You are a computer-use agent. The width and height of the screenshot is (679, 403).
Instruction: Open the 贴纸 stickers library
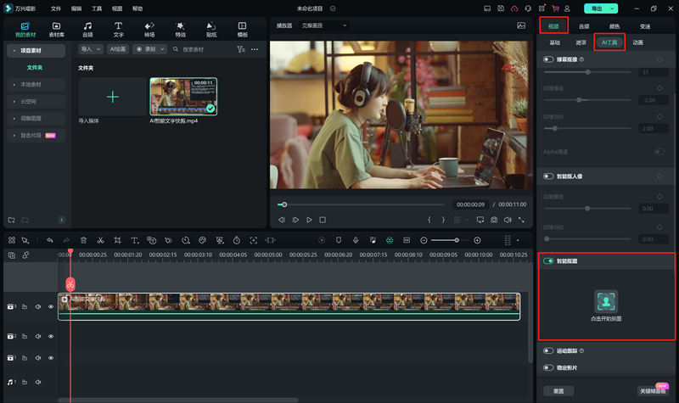(x=211, y=30)
